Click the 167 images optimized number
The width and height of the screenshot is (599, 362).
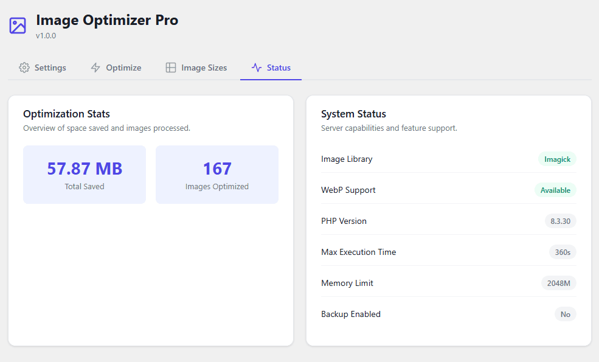(217, 169)
